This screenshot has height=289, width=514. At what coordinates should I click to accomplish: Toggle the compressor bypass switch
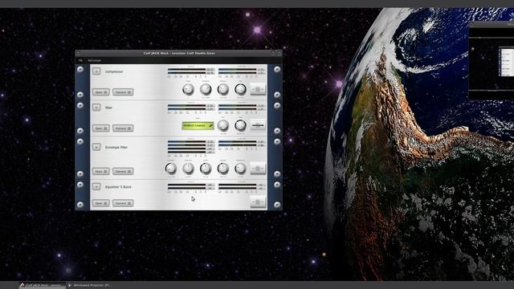(x=258, y=89)
